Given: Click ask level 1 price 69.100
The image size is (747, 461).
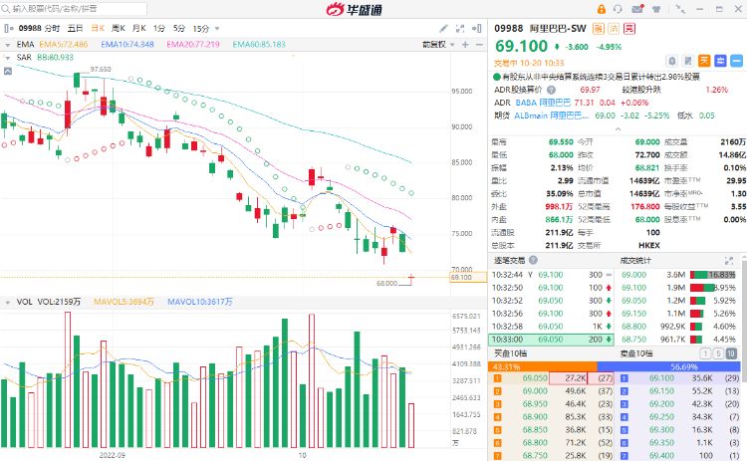Looking at the screenshot, I should tap(661, 378).
